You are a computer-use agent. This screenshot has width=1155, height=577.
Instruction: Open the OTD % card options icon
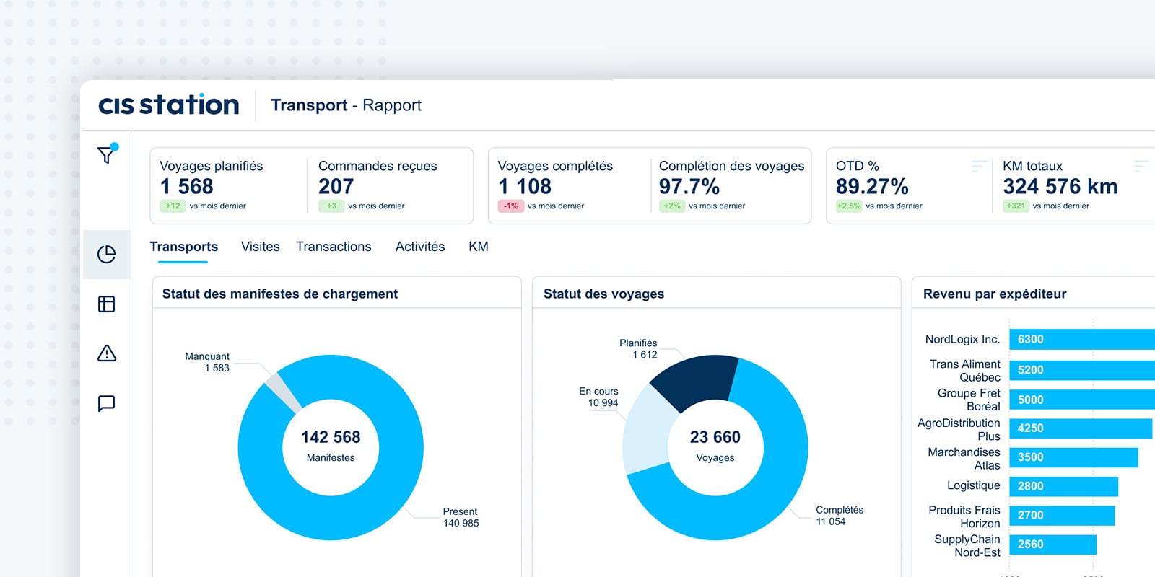(x=978, y=167)
